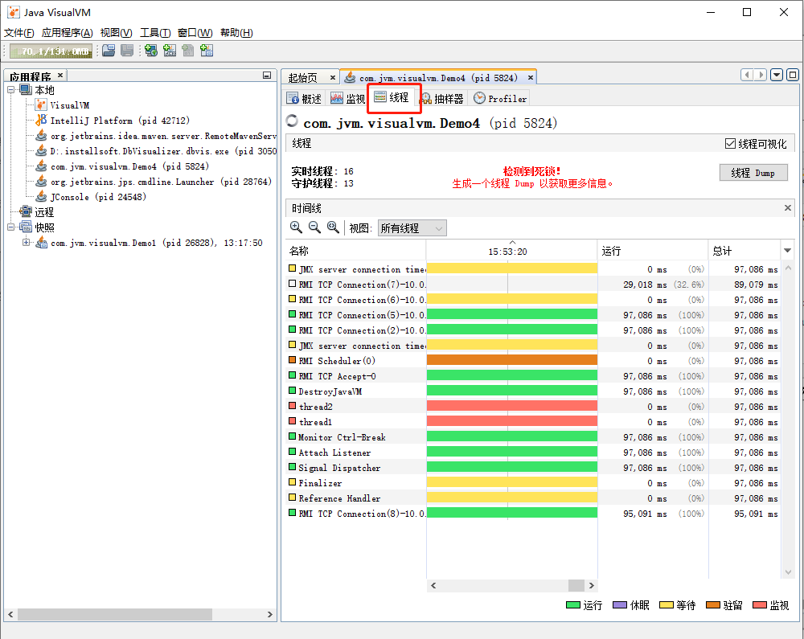804x639 pixels.
Task: Click the red 监视 legend swatch
Action: [760, 605]
